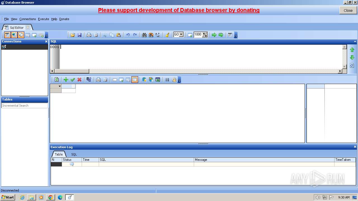Click the grid with green arrow icon in the left toolbar
Viewport: 358px width, 201px height.
click(34, 35)
